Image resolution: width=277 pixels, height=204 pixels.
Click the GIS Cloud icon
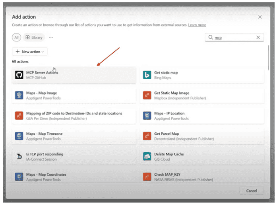(147, 156)
